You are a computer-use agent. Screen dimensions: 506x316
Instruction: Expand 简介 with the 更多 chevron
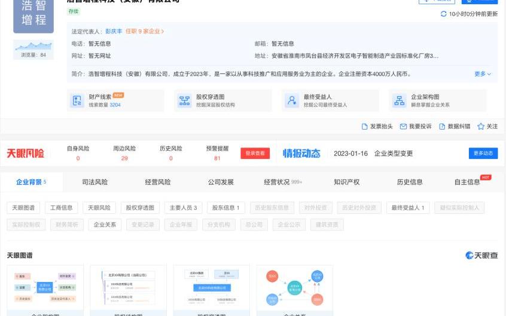pyautogui.click(x=483, y=74)
